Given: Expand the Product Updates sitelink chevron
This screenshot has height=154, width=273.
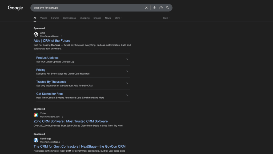Looking at the screenshot, I should click(x=127, y=59).
